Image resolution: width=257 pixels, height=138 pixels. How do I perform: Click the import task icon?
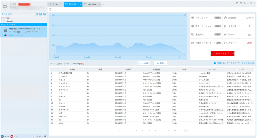(x=36, y=14)
